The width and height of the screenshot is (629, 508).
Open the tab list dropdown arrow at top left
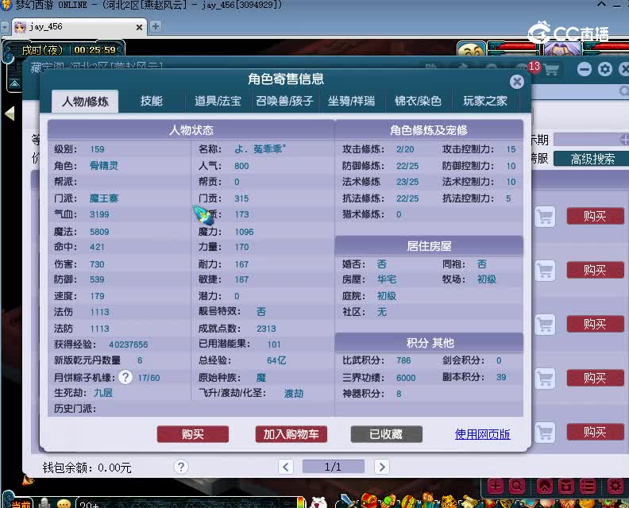pos(5,27)
